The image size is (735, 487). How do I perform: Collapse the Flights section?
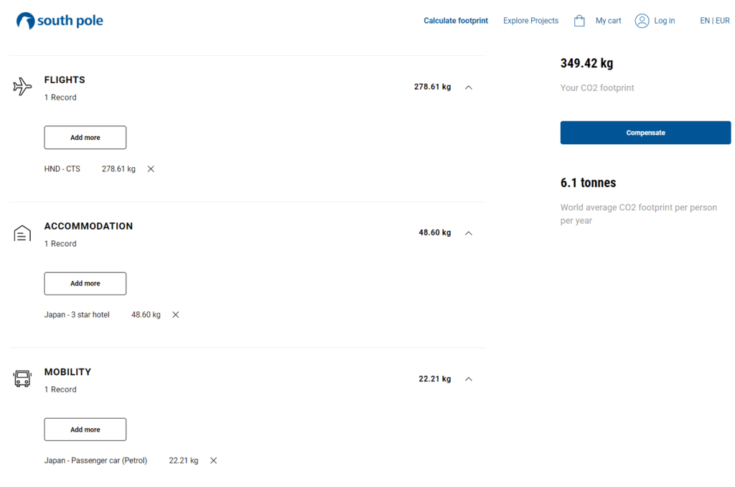tap(468, 88)
